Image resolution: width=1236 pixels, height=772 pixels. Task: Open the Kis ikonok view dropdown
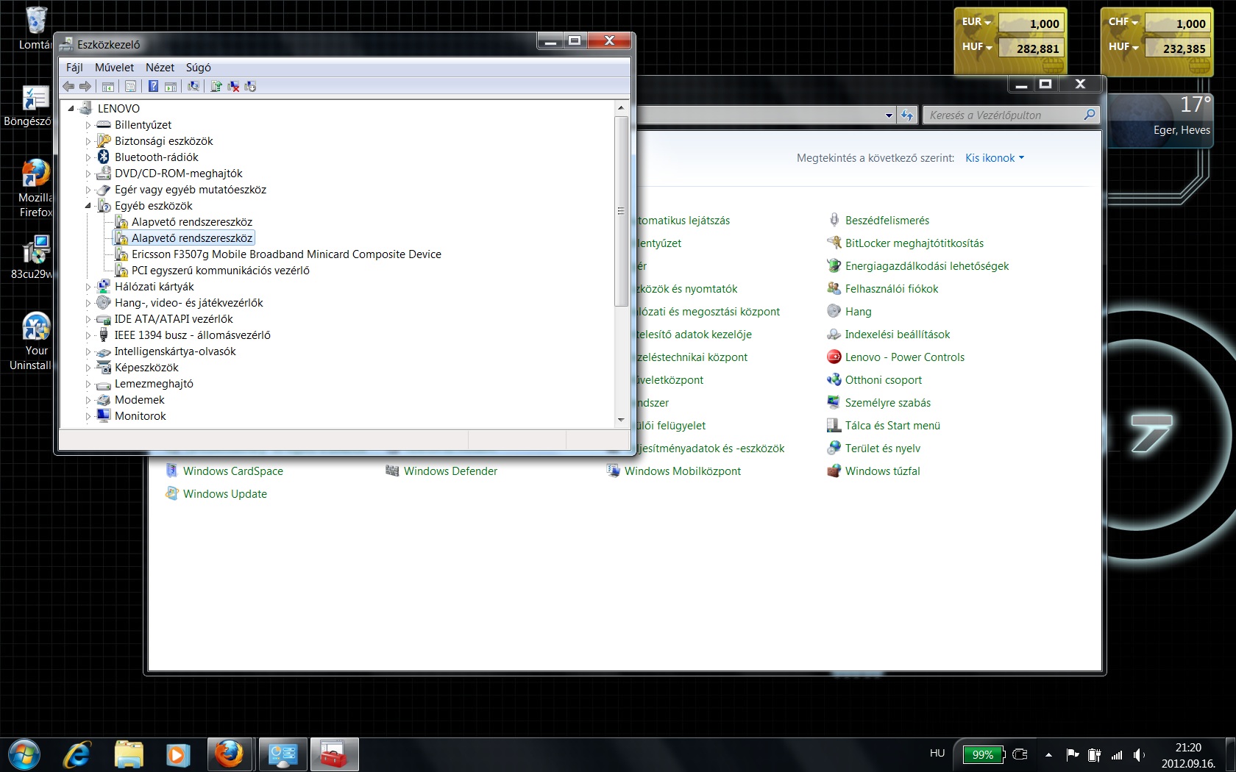995,158
